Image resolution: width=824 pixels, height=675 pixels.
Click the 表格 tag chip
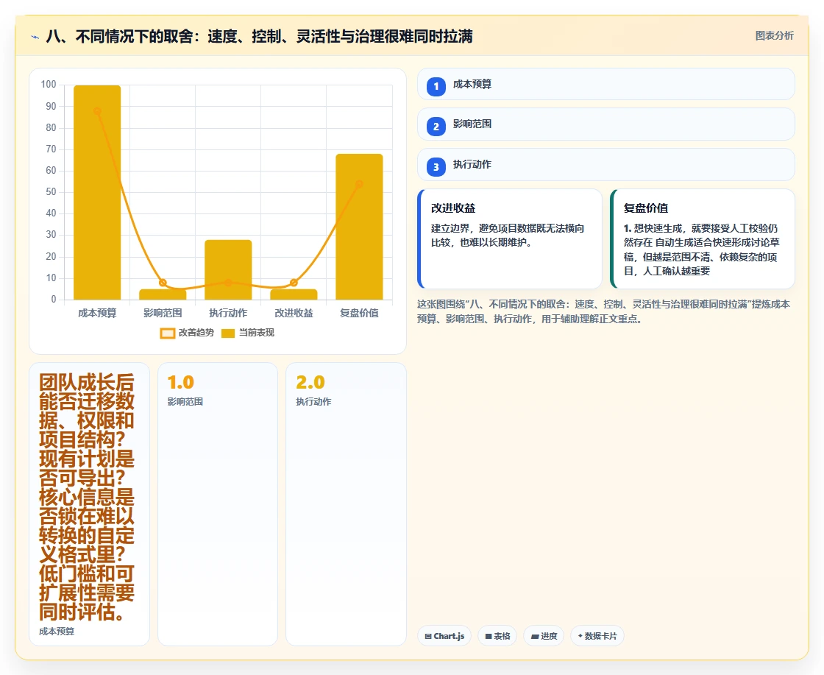pos(497,636)
